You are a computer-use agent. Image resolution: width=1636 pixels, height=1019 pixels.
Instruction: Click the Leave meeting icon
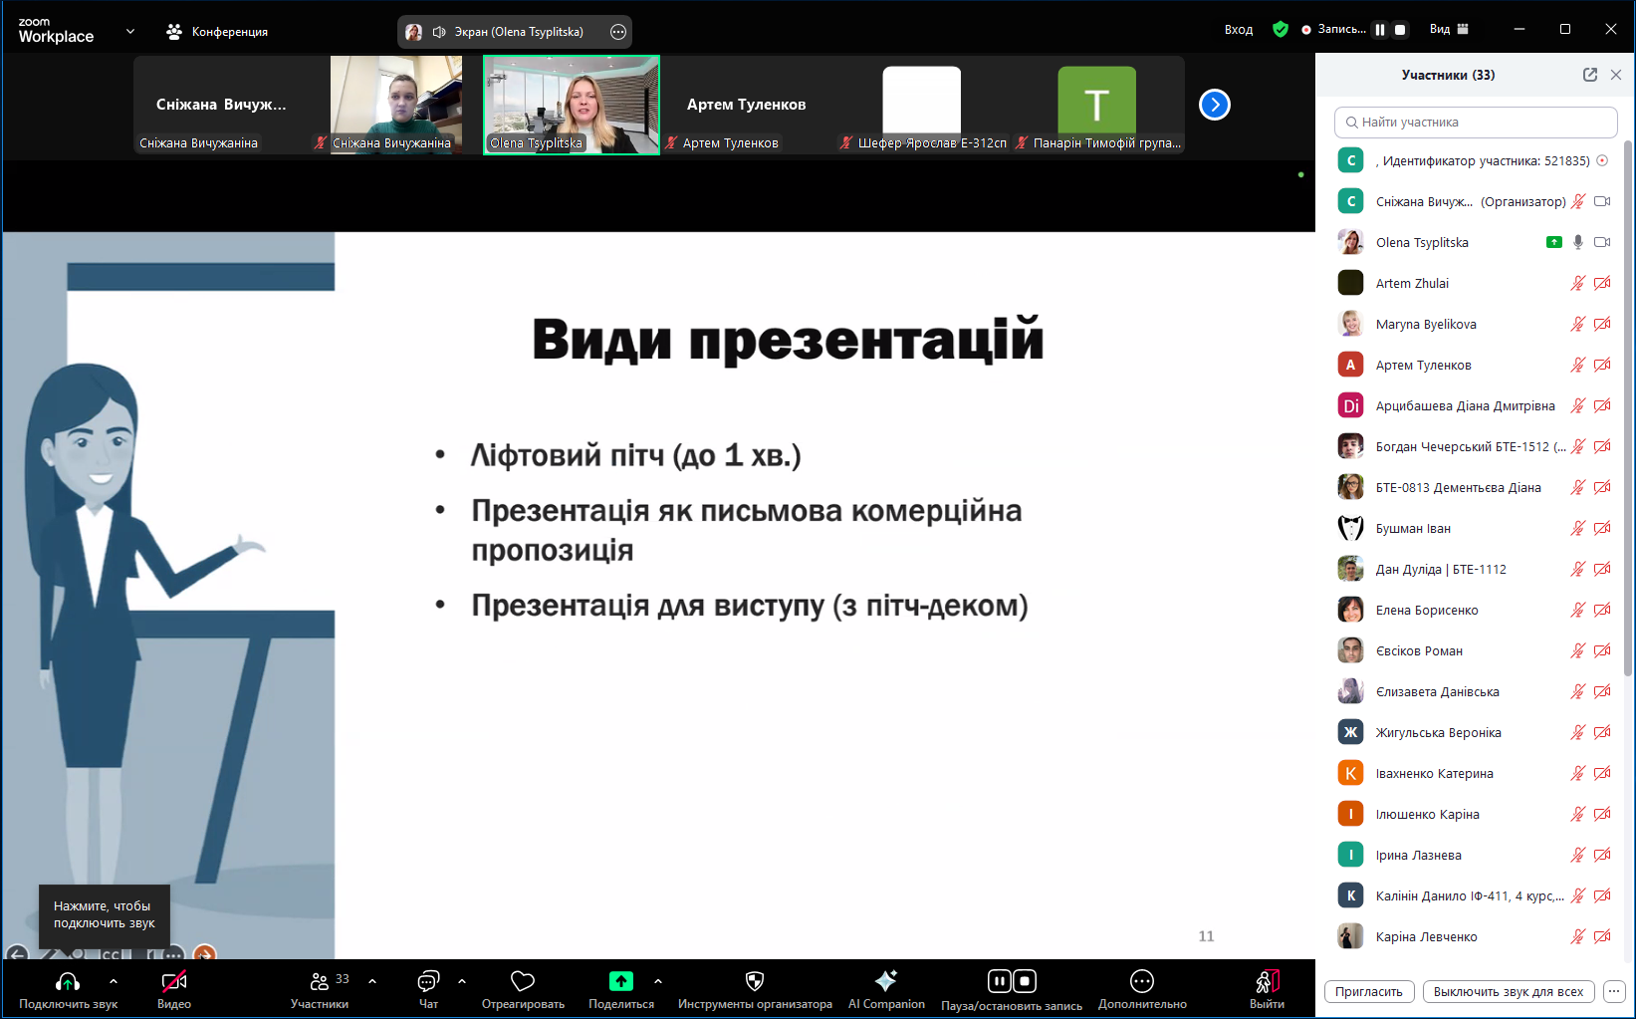[x=1267, y=982]
